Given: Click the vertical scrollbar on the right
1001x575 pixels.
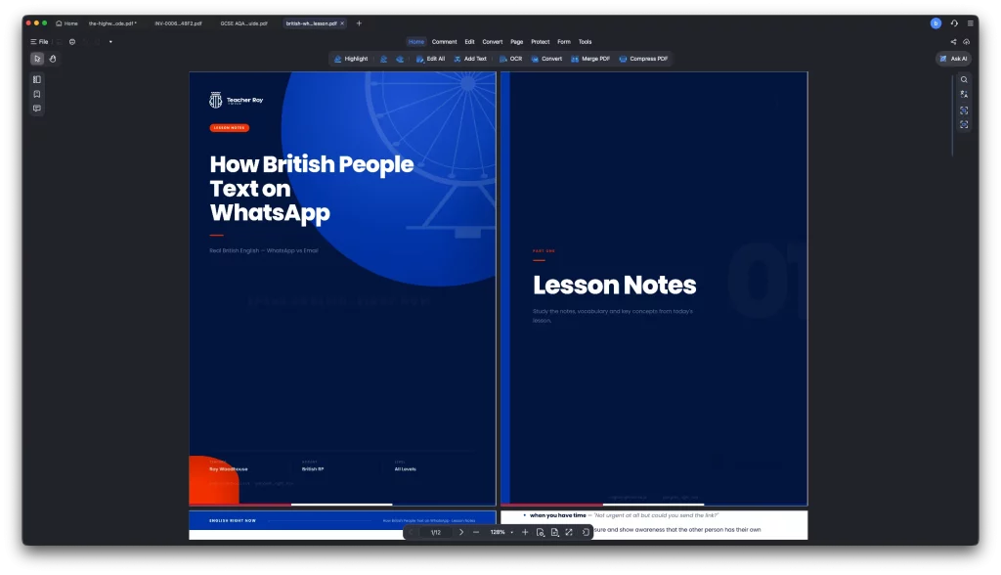Looking at the screenshot, I should tap(952, 115).
